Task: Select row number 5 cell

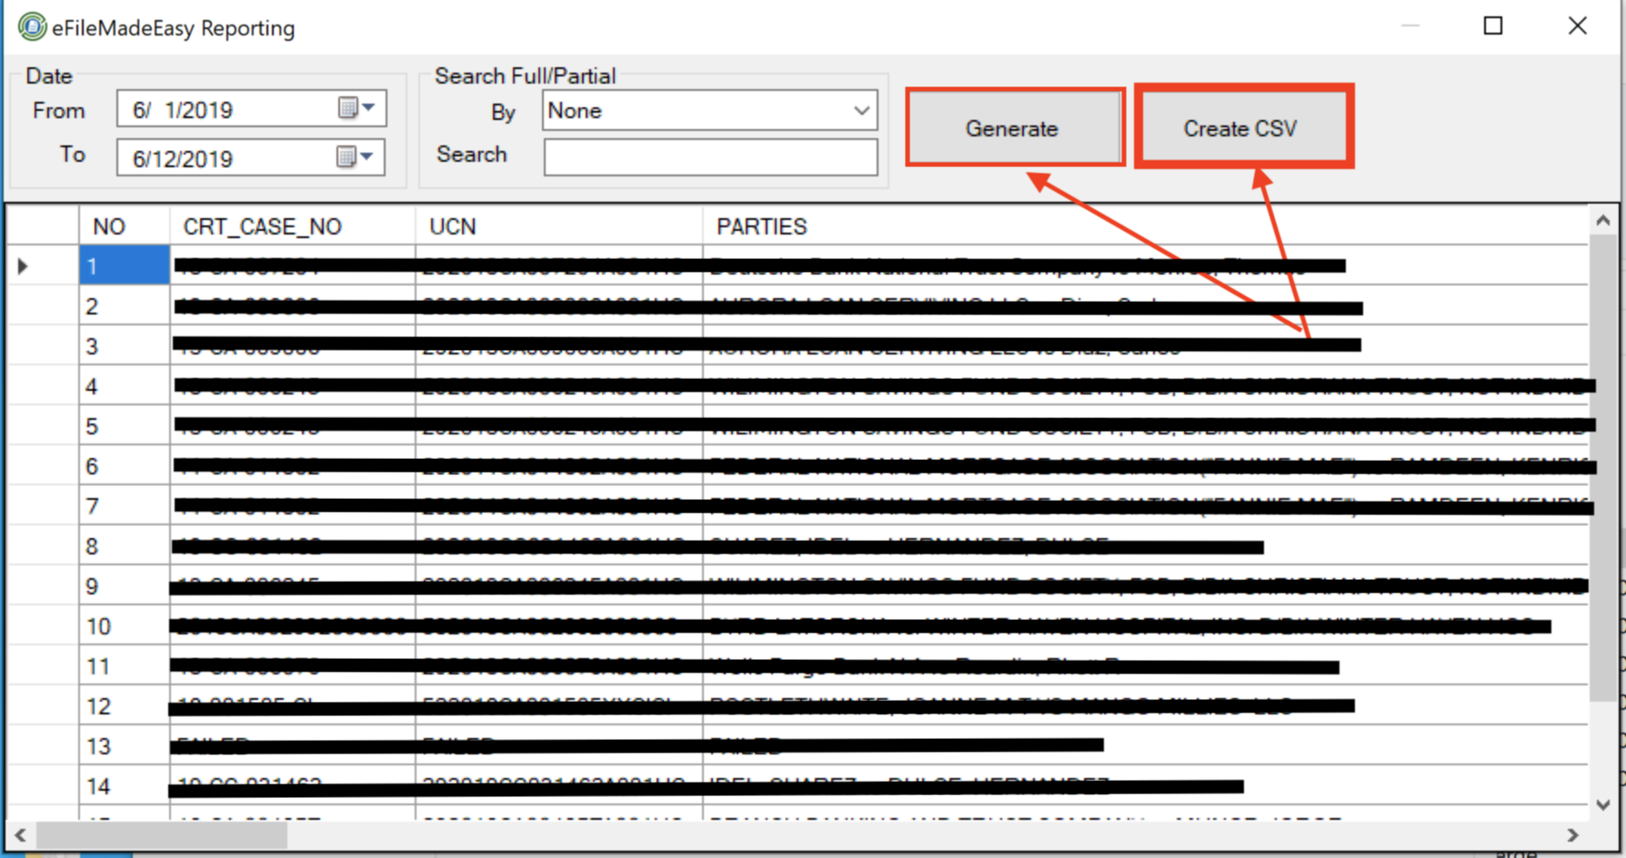Action: pyautogui.click(x=125, y=426)
